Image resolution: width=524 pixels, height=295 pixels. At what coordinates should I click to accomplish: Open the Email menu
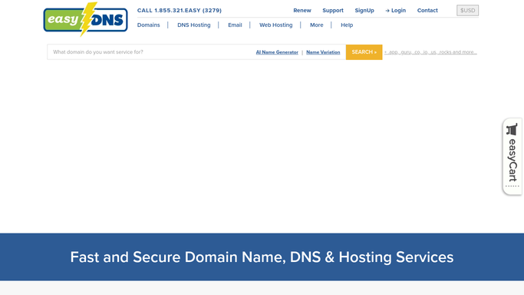[x=235, y=25]
